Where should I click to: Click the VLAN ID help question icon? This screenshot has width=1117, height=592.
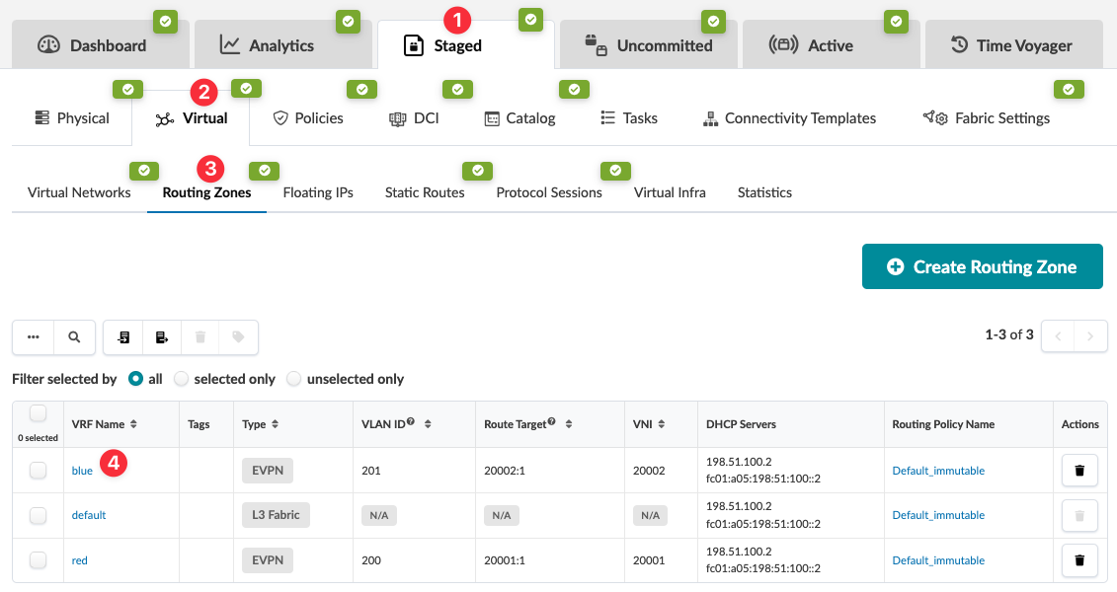point(410,422)
